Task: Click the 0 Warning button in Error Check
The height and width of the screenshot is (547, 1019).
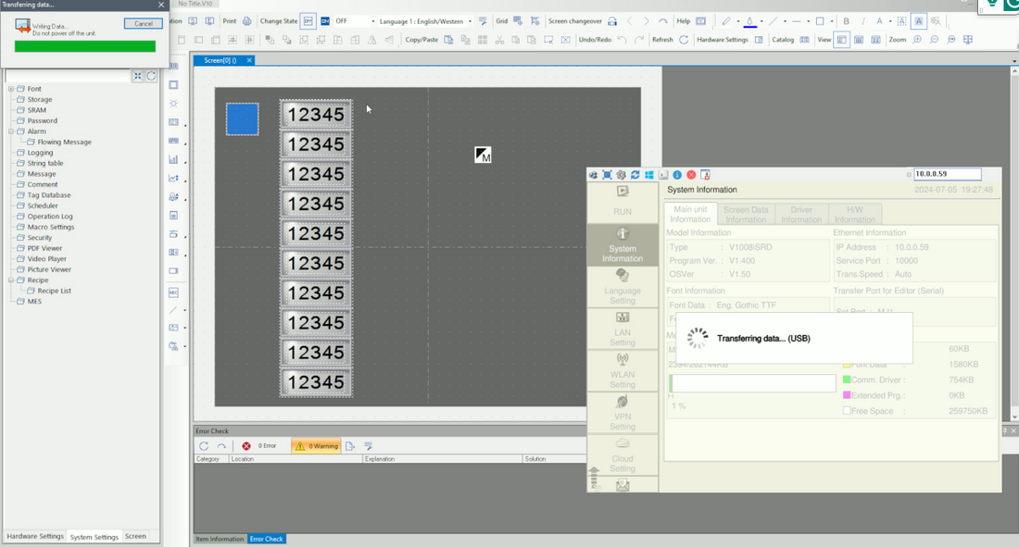Action: tap(318, 445)
